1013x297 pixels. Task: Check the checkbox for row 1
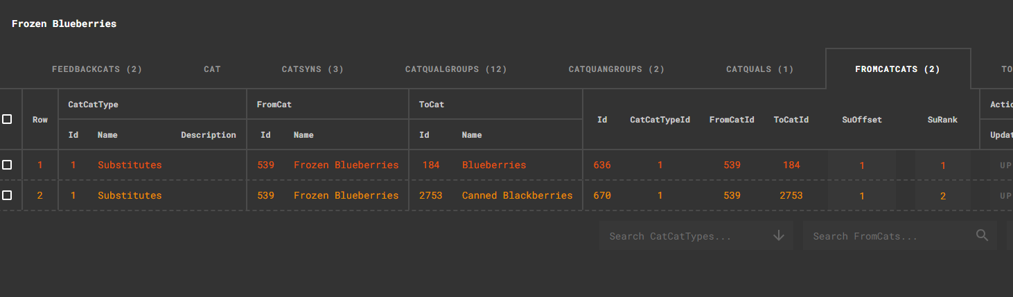(x=7, y=165)
